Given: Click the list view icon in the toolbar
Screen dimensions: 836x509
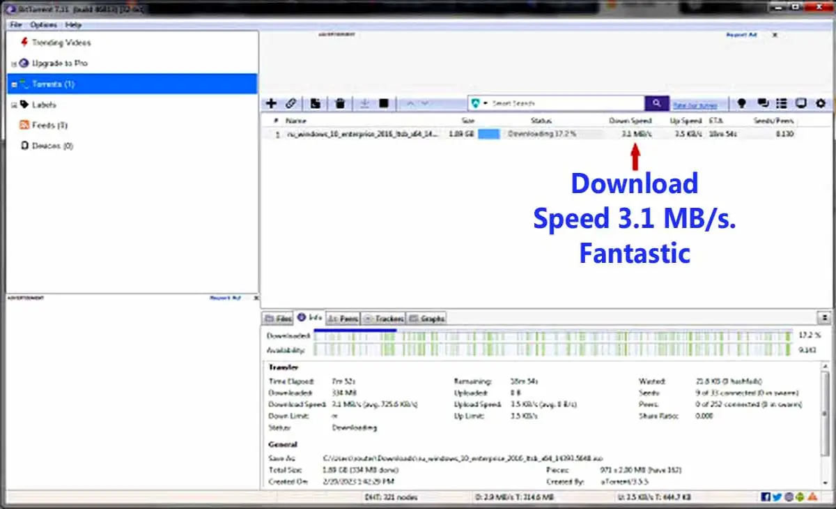Looking at the screenshot, I should [x=782, y=103].
